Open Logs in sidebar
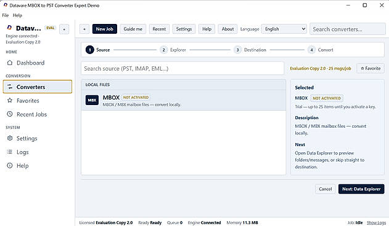 point(38,152)
